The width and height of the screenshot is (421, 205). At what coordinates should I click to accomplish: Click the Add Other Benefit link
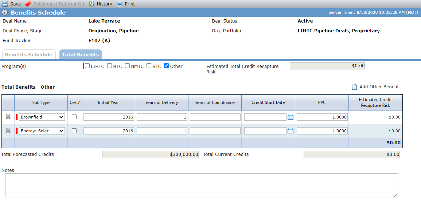379,87
